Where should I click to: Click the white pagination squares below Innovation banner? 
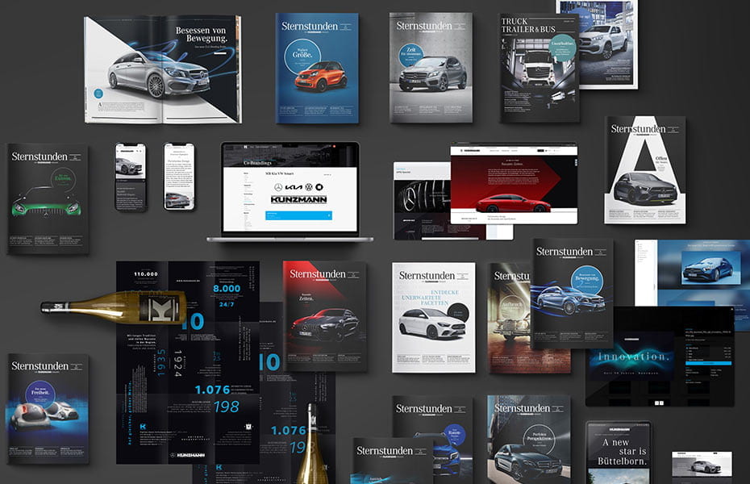(x=658, y=403)
